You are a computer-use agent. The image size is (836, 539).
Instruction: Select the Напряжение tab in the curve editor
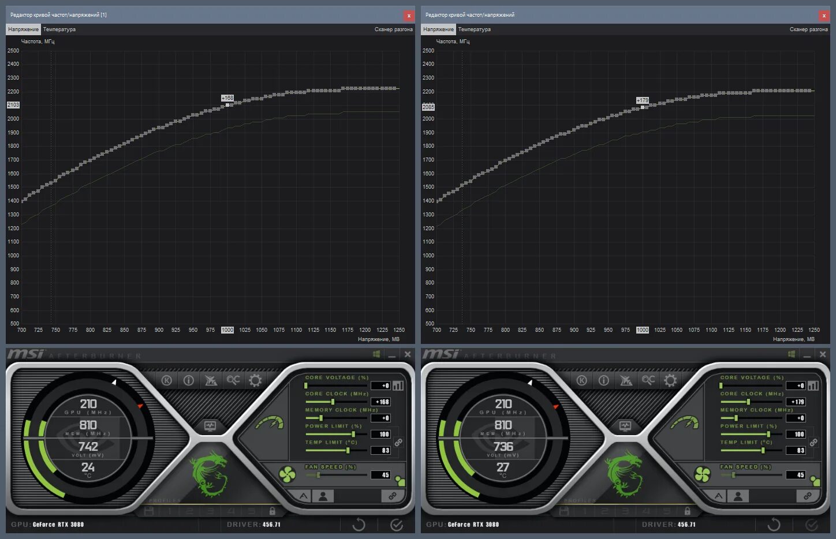[x=23, y=28]
